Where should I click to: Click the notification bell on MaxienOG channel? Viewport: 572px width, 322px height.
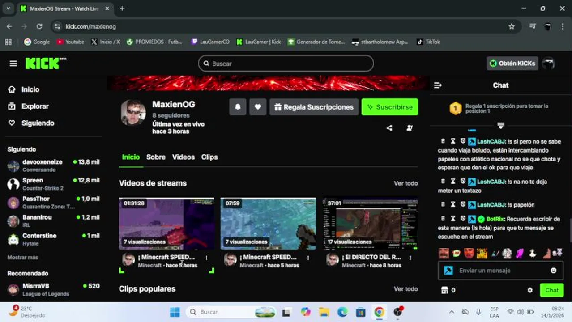click(238, 107)
